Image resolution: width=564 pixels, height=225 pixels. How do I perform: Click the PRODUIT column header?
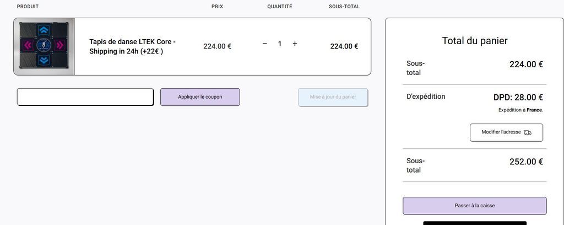[x=28, y=7]
